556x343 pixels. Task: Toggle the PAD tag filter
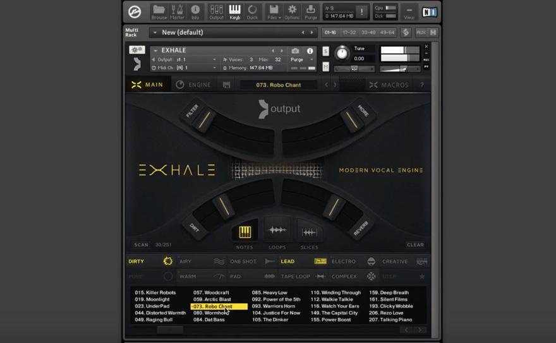[x=253, y=277]
